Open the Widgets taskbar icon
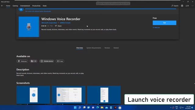Viewport: 195px width, 110px height. pos(89,108)
